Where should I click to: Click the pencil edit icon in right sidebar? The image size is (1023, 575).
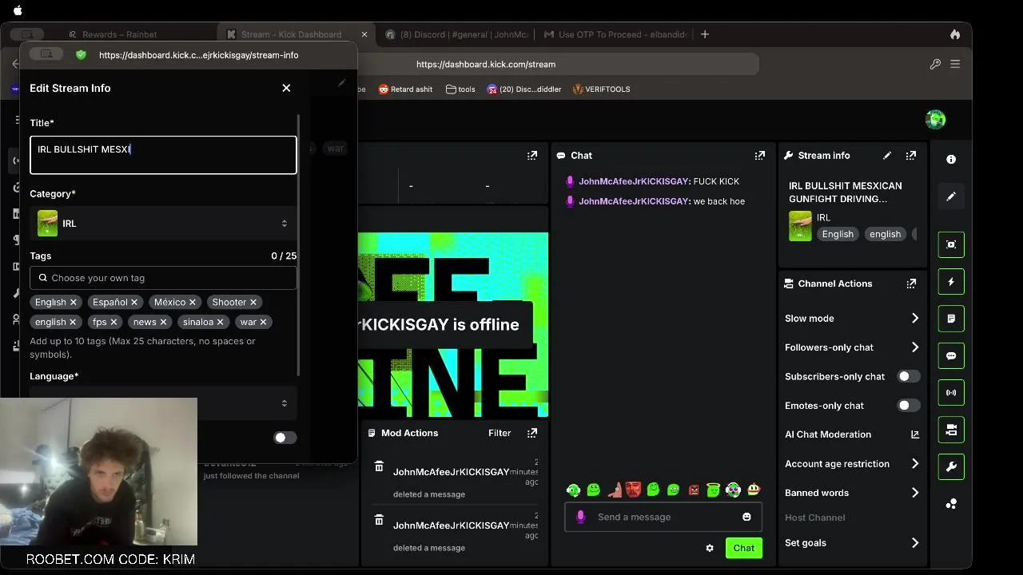(951, 196)
